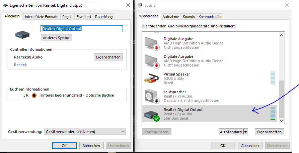The width and height of the screenshot is (299, 153).
Task: Open the Sounds tab
Action: click(x=189, y=17)
